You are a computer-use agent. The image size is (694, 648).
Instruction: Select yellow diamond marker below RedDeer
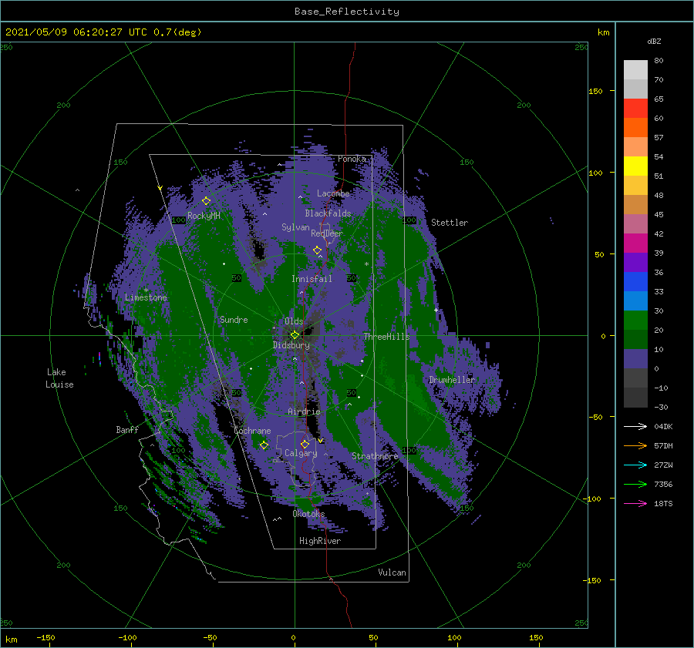pos(317,250)
